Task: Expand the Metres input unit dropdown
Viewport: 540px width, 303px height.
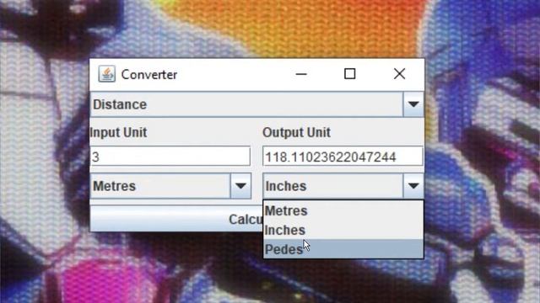Action: [170, 186]
